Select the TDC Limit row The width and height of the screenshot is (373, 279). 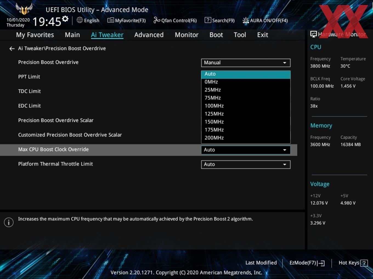click(x=29, y=91)
